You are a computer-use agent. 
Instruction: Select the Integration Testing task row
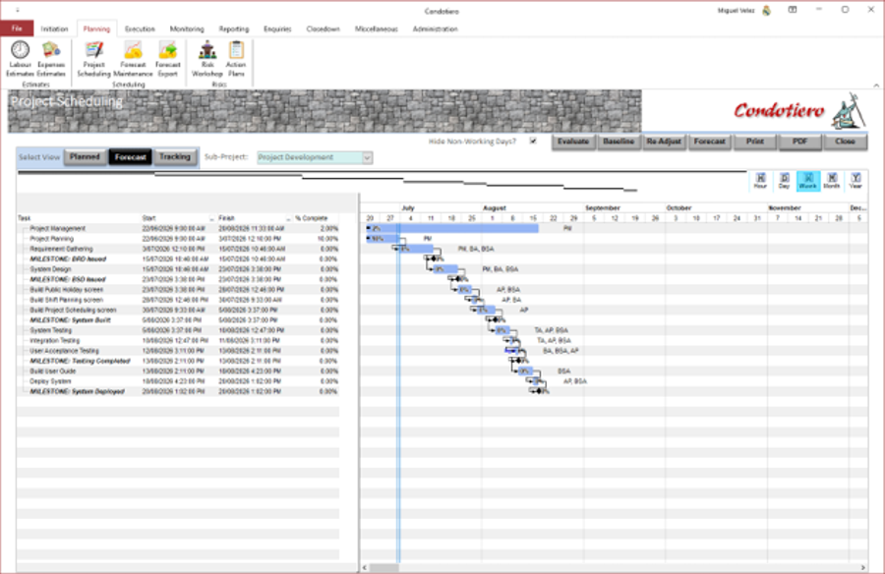coord(178,340)
